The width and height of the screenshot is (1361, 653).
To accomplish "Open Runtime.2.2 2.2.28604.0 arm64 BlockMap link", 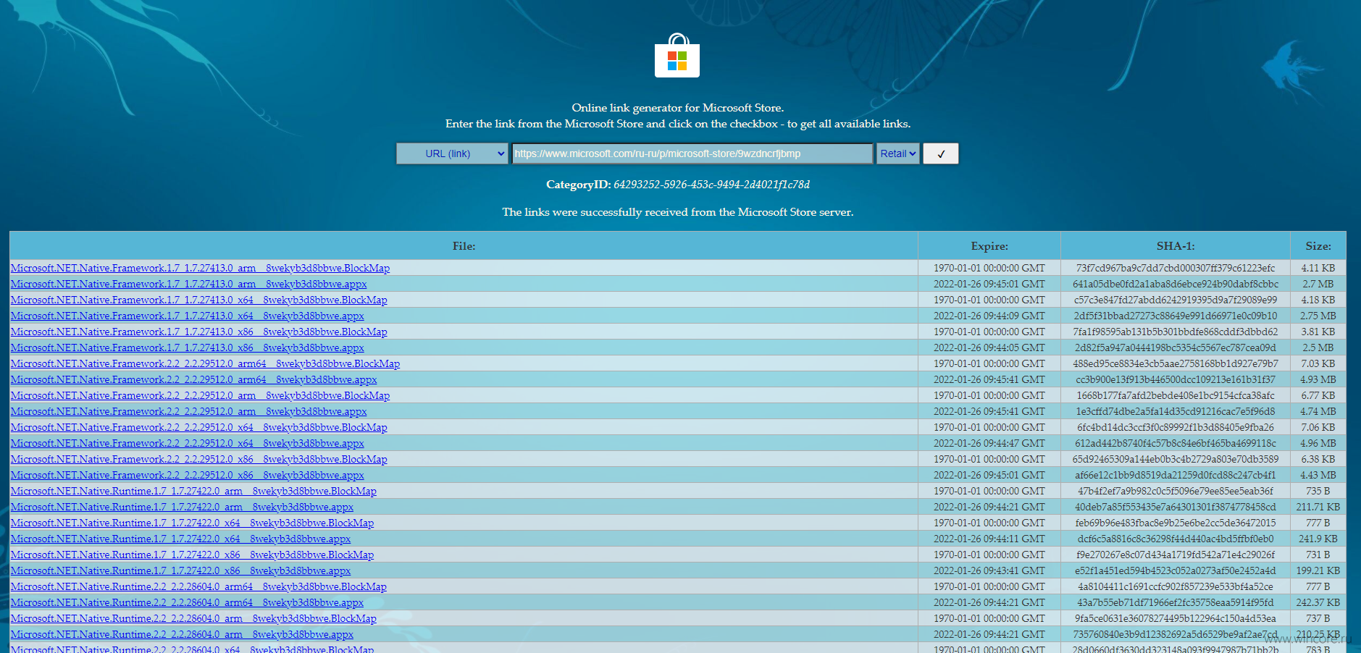I will [x=198, y=586].
